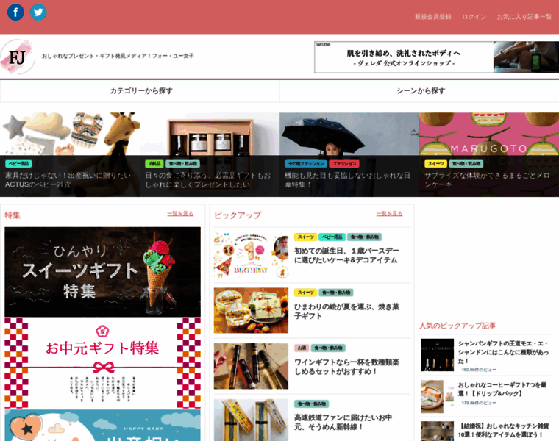Image resolution: width=559 pixels, height=441 pixels.
Task: Click スイーツ tag on birthday article
Action: [305, 237]
